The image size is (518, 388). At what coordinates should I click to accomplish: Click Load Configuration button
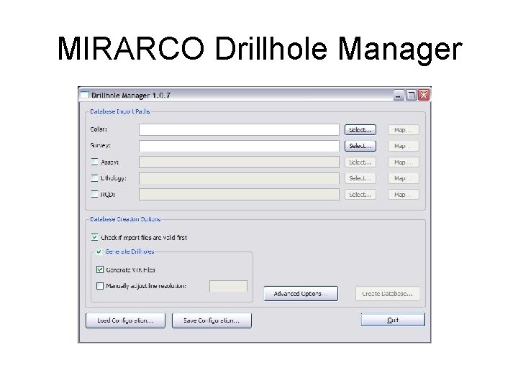(125, 320)
